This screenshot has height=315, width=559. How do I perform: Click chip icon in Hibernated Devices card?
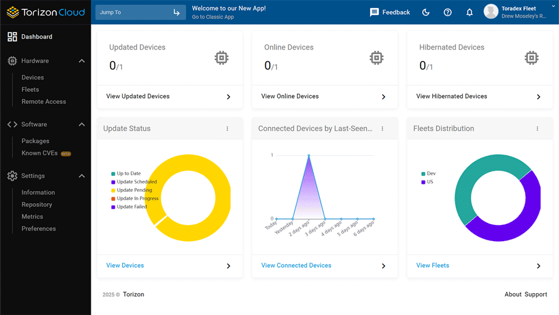click(530, 58)
